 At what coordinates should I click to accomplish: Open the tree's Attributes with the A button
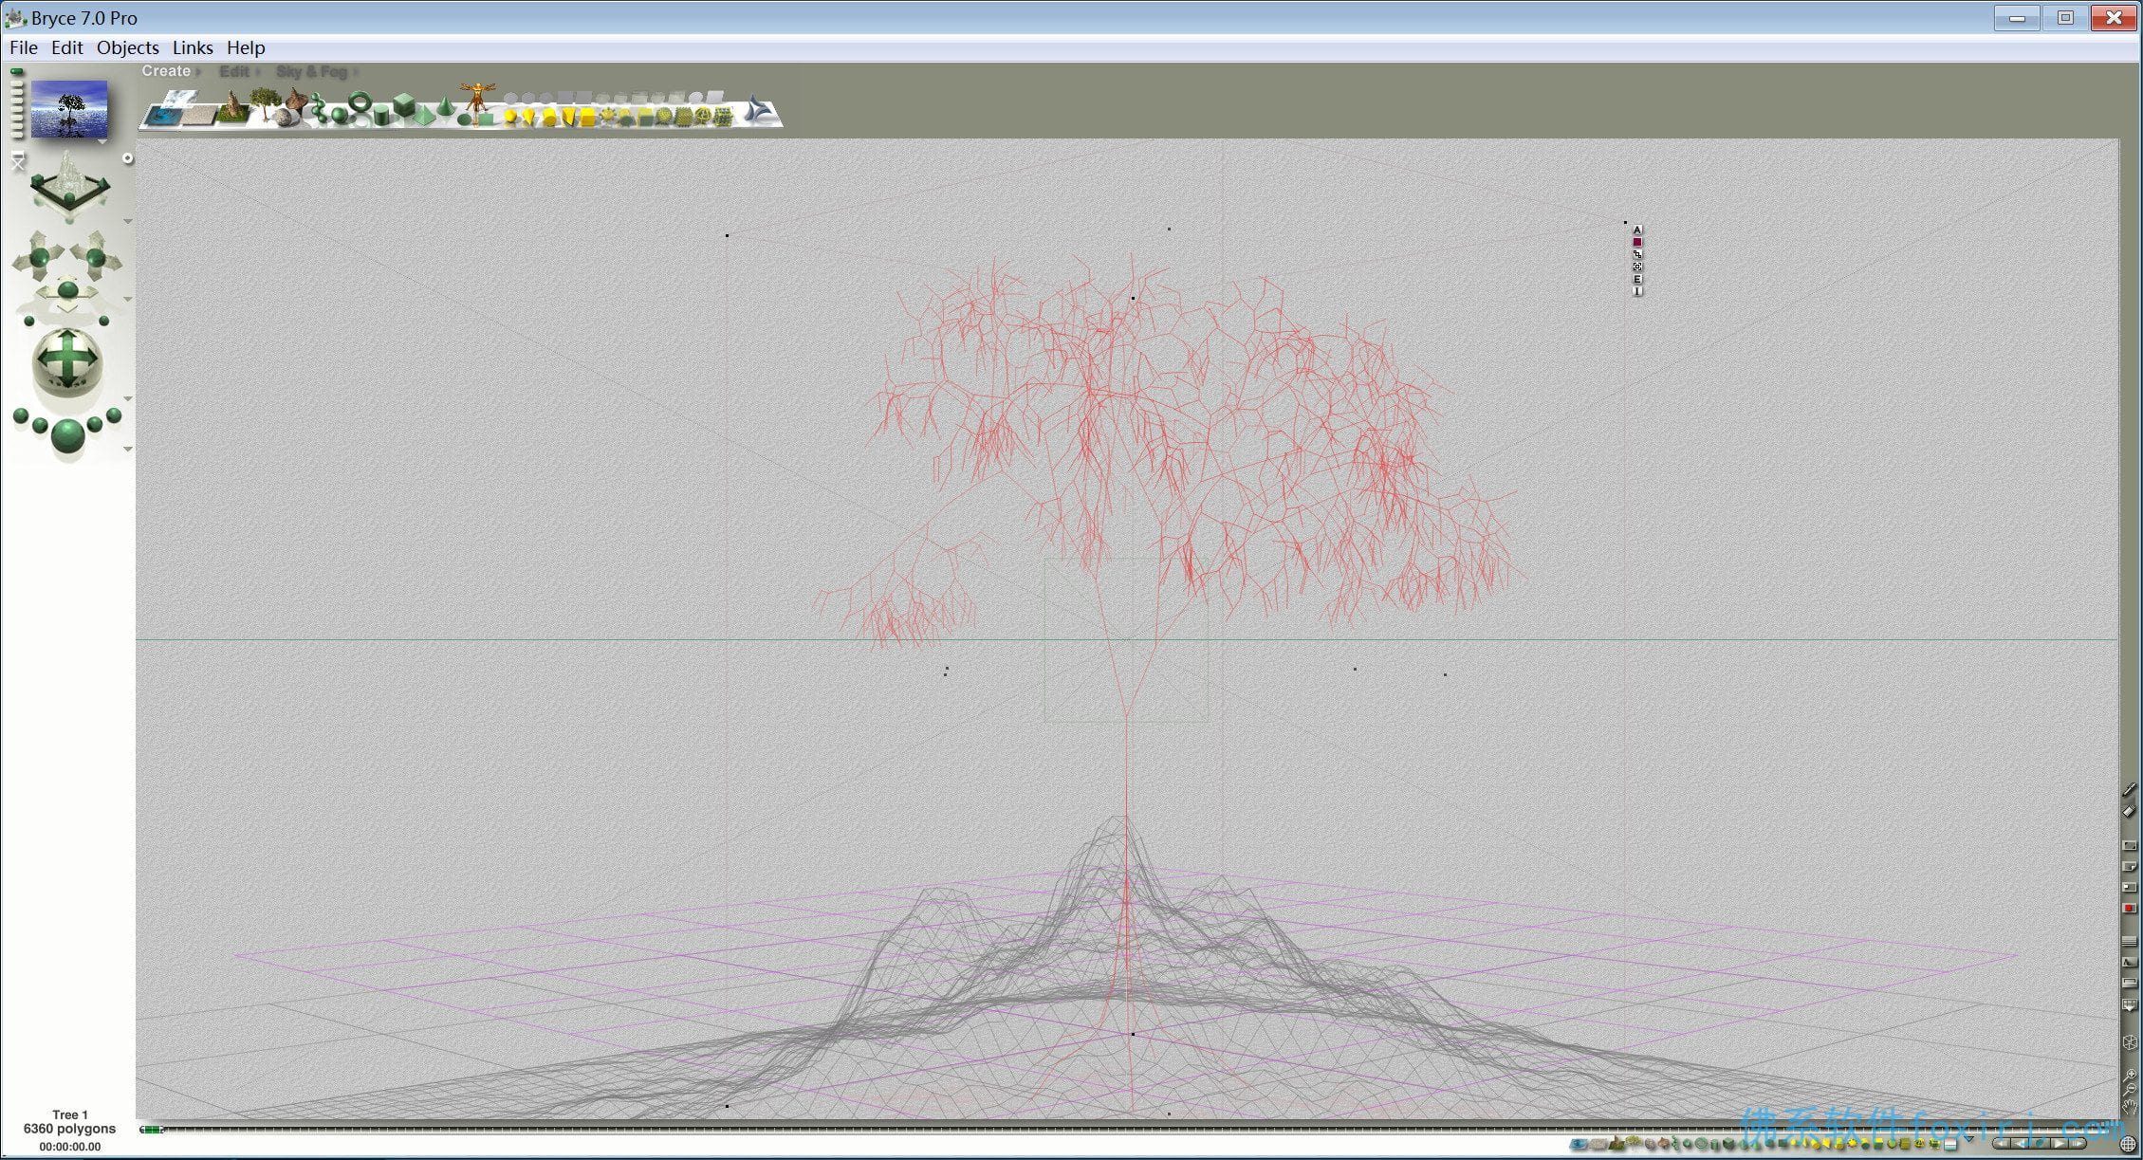[x=1637, y=230]
